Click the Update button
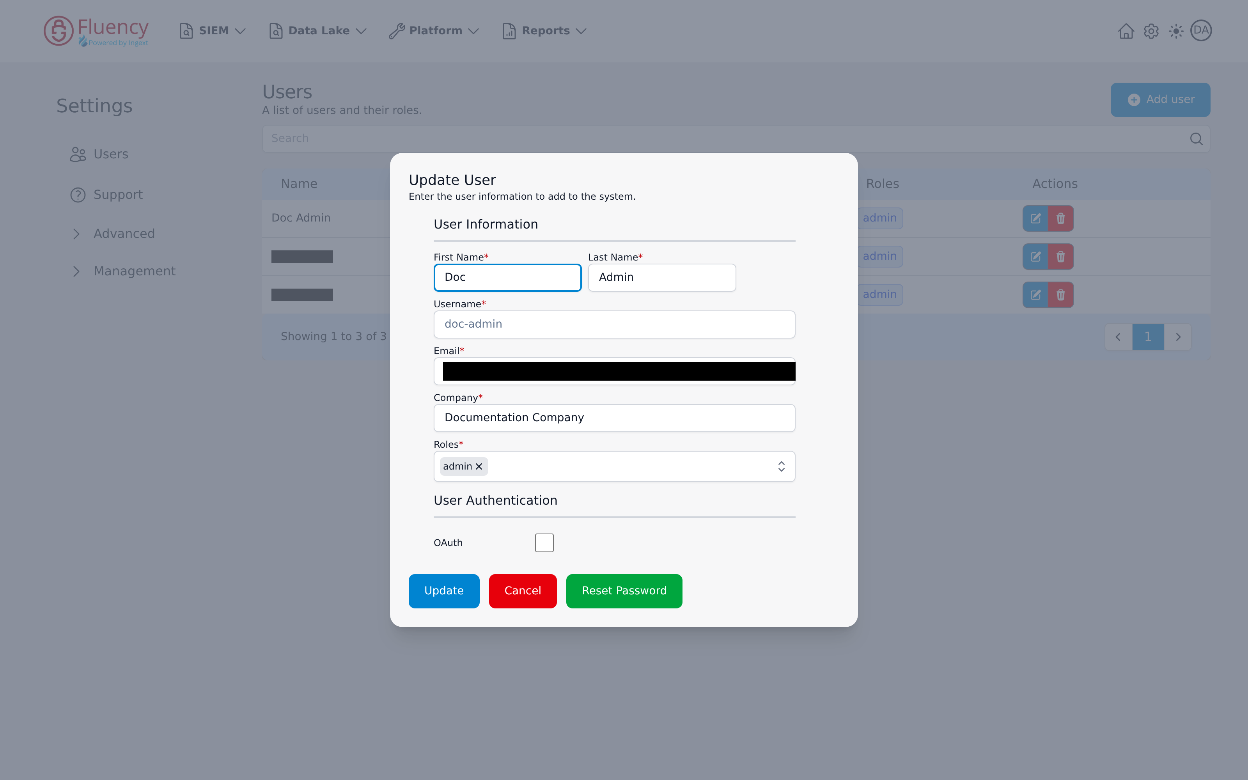 click(x=444, y=591)
